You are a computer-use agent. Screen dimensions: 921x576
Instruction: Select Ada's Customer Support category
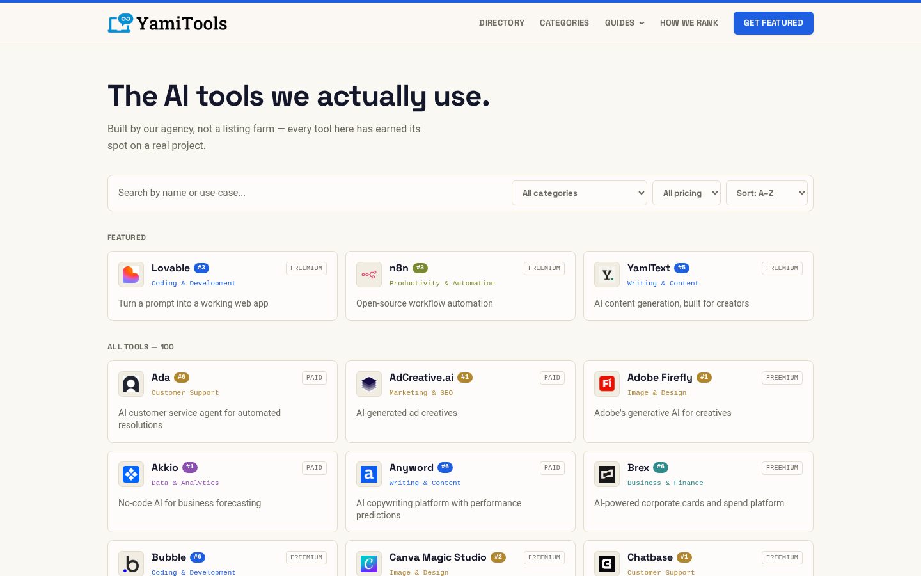pyautogui.click(x=185, y=393)
